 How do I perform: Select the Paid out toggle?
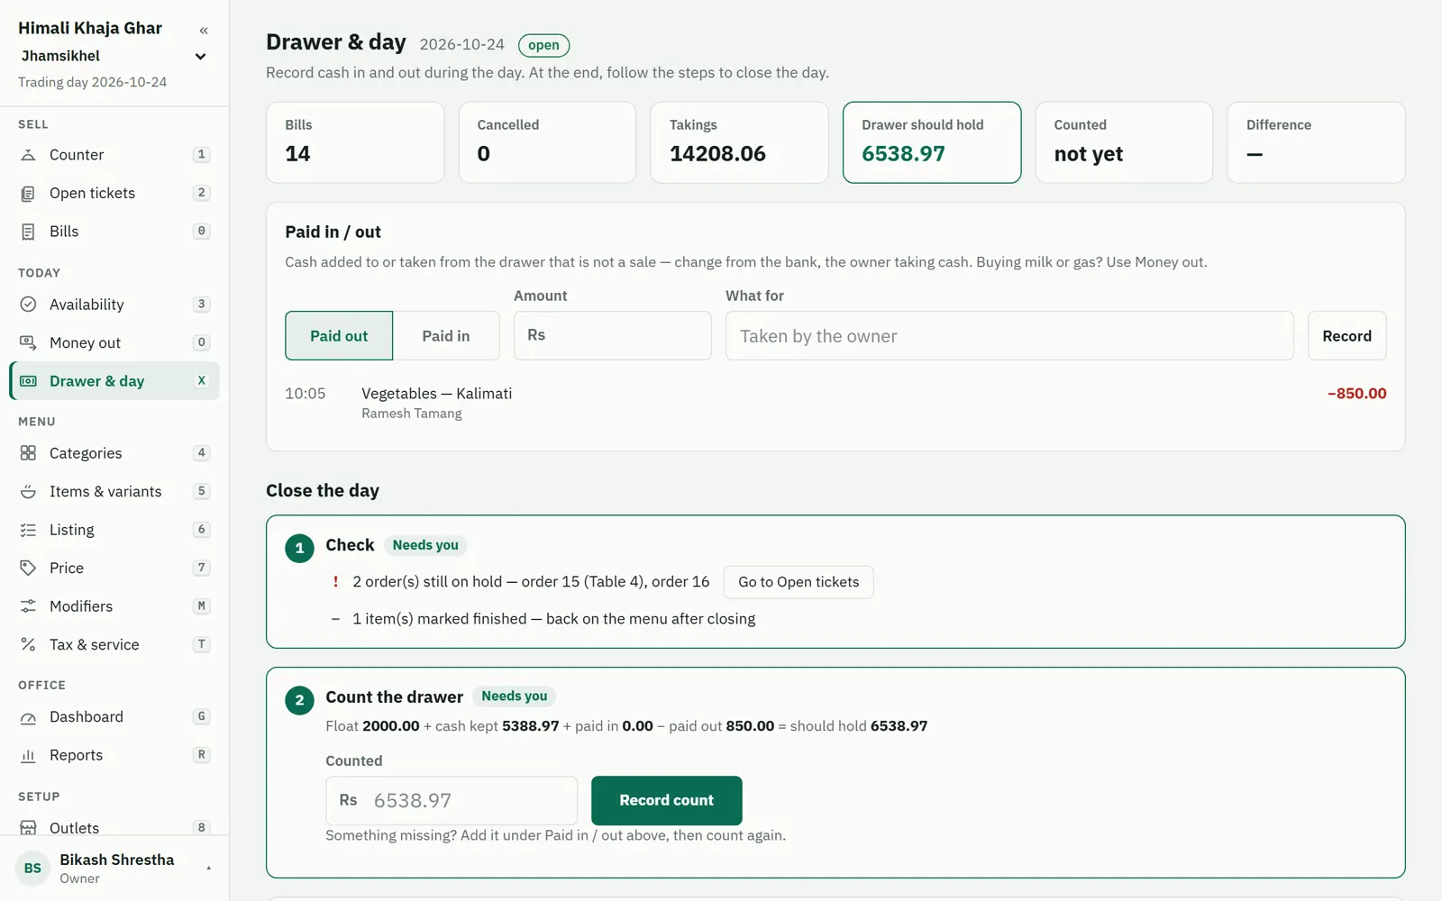point(339,336)
